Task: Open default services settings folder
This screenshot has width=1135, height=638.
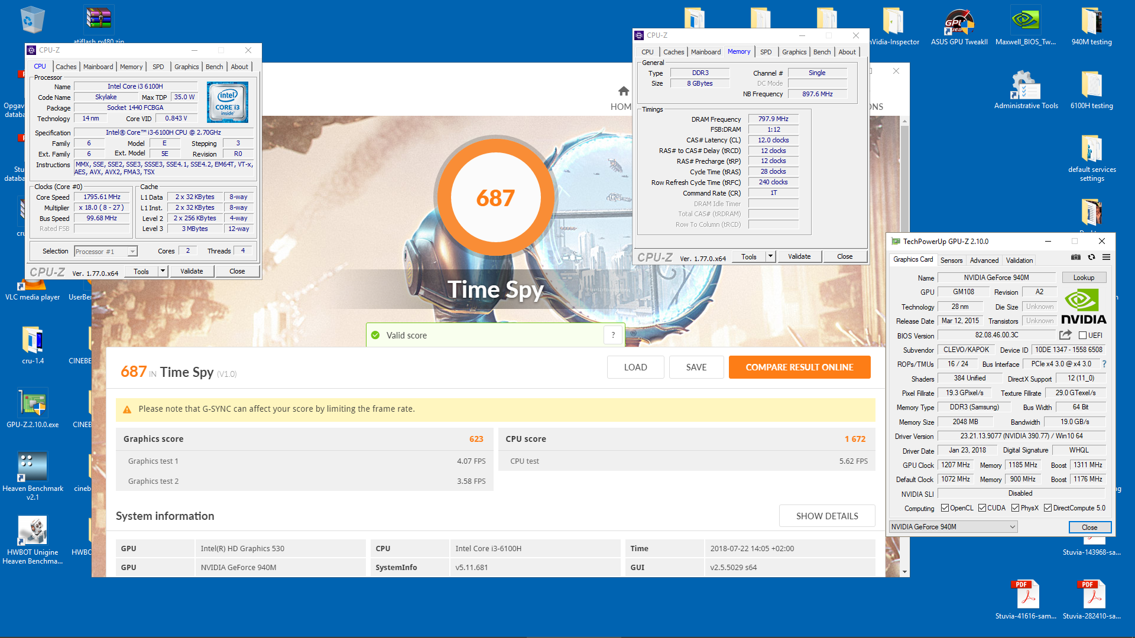Action: click(1091, 158)
